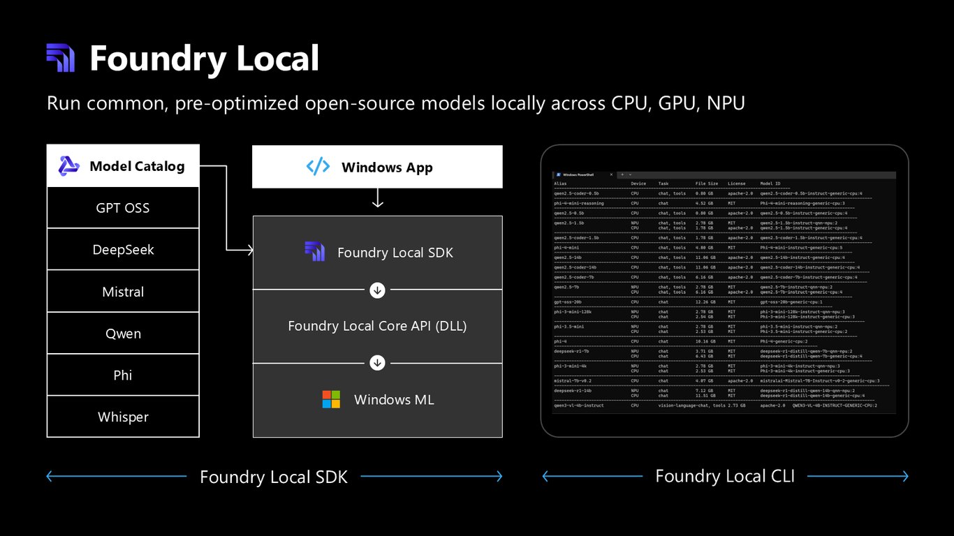Click the Foundry Local SDK box icon
The image size is (954, 536).
(x=314, y=251)
